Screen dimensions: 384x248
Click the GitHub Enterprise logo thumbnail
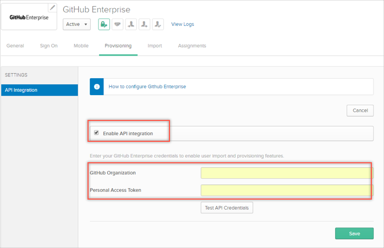(29, 17)
